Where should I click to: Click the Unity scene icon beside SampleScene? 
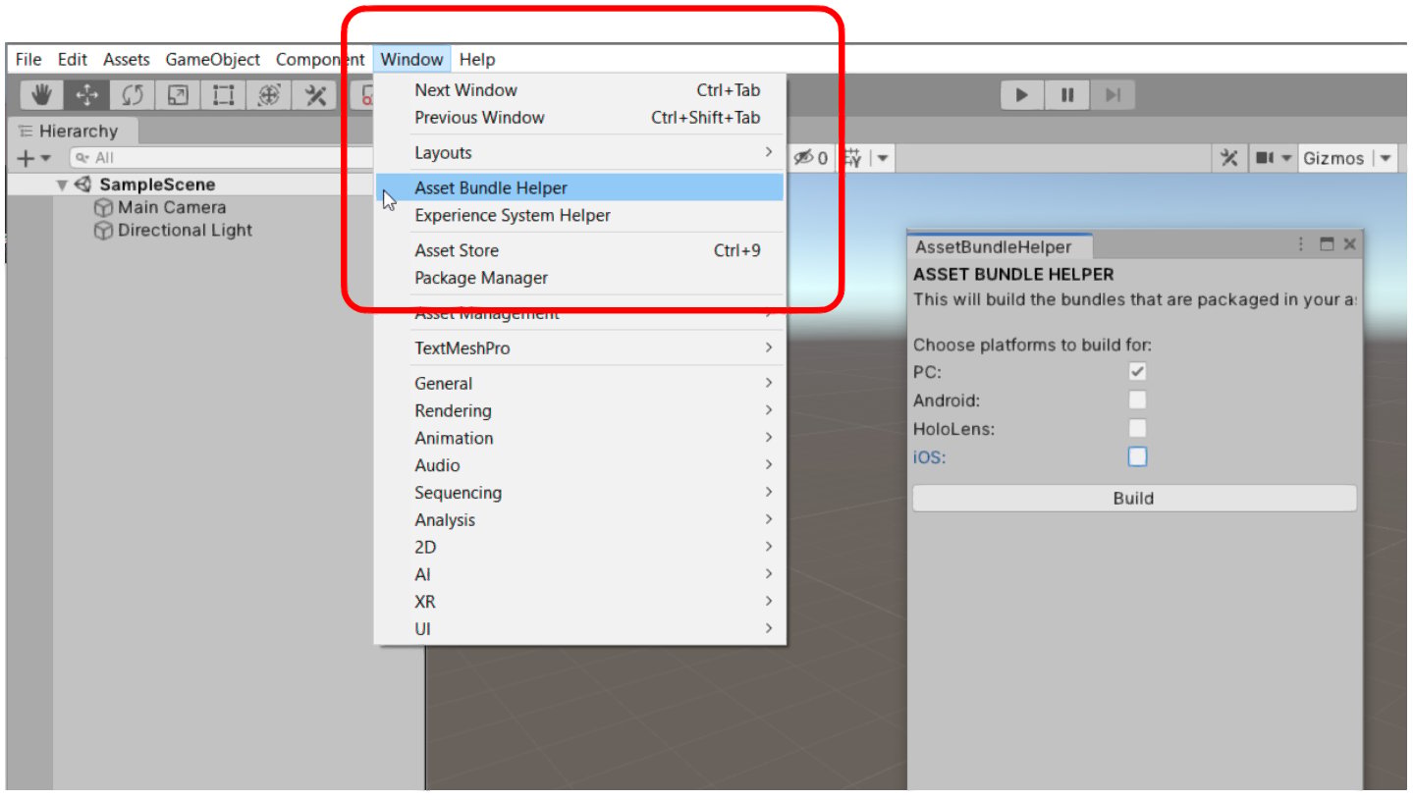[83, 185]
